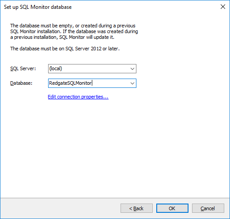Screen dimensions: 230x219
Task: Click the dialog title Set up SQL Monitor database
Action: point(38,7)
